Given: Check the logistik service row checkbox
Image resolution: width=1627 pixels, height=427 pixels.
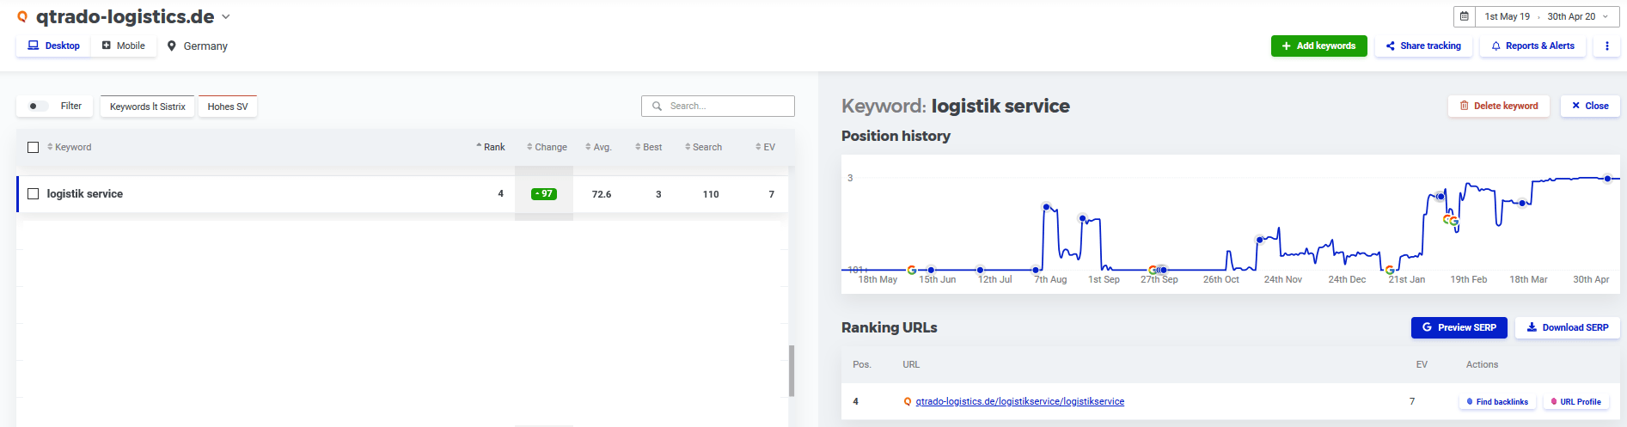Looking at the screenshot, I should click(34, 194).
